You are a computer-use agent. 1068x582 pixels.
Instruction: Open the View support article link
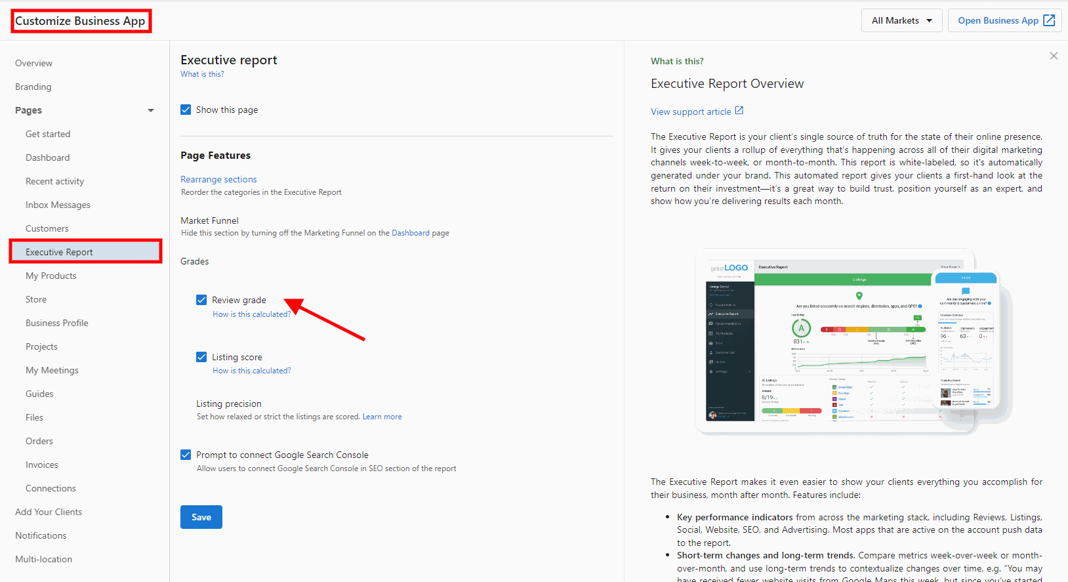691,112
